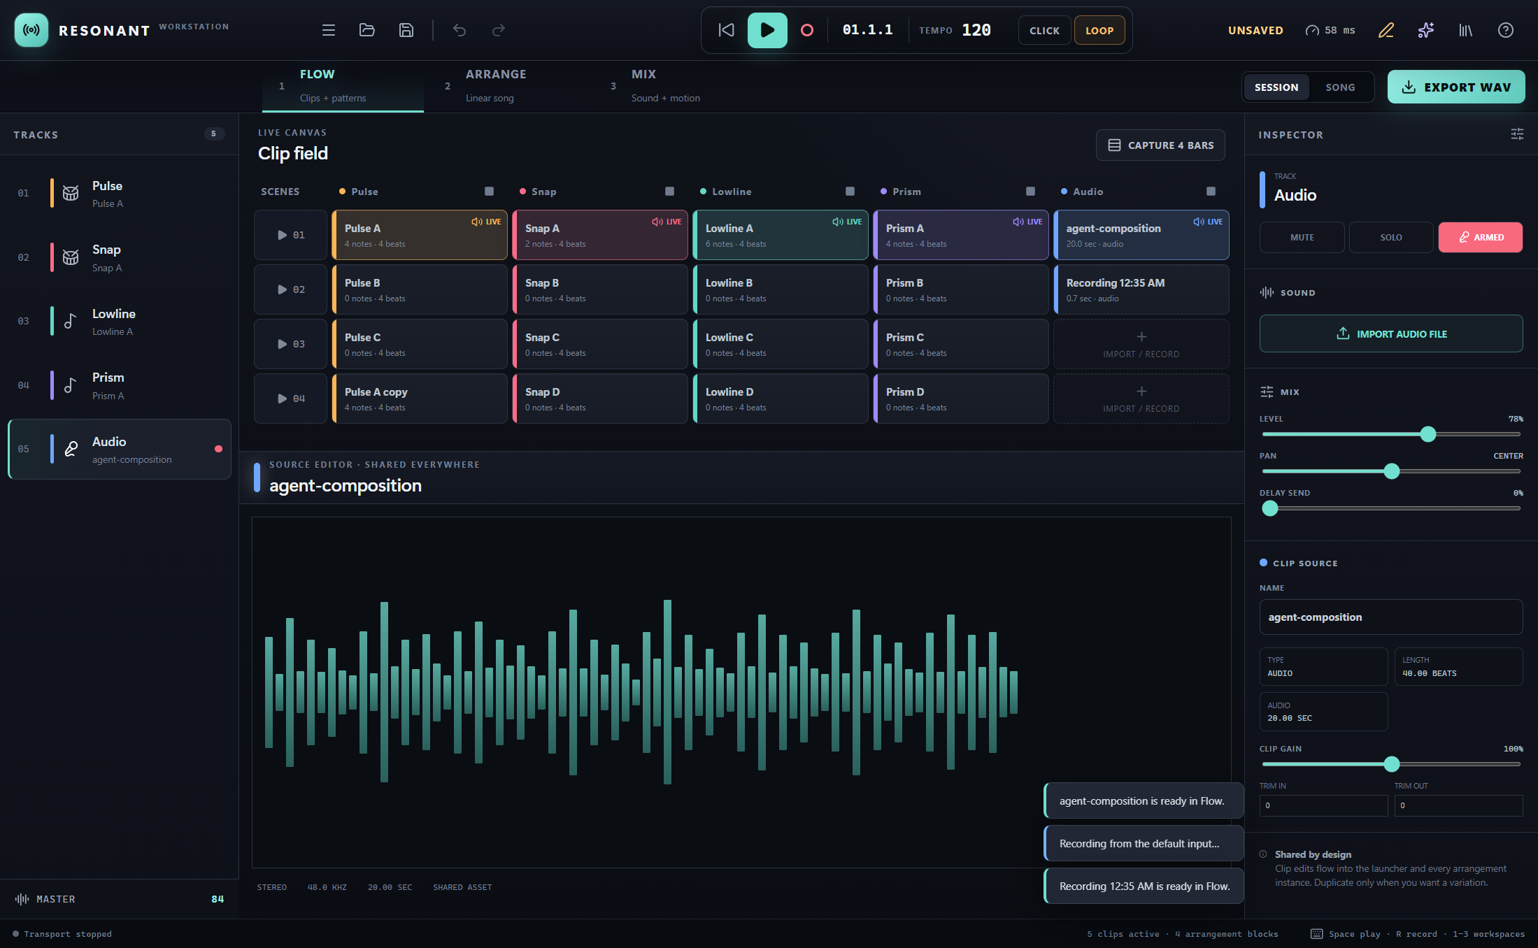
Task: Start recording with the record button
Action: pos(807,30)
